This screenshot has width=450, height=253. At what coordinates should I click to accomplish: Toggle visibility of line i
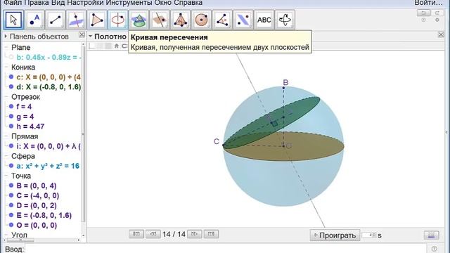point(11,146)
